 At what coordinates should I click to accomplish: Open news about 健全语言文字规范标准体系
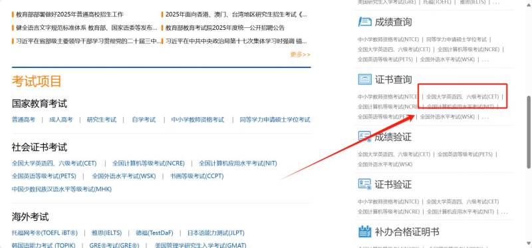tap(86, 28)
